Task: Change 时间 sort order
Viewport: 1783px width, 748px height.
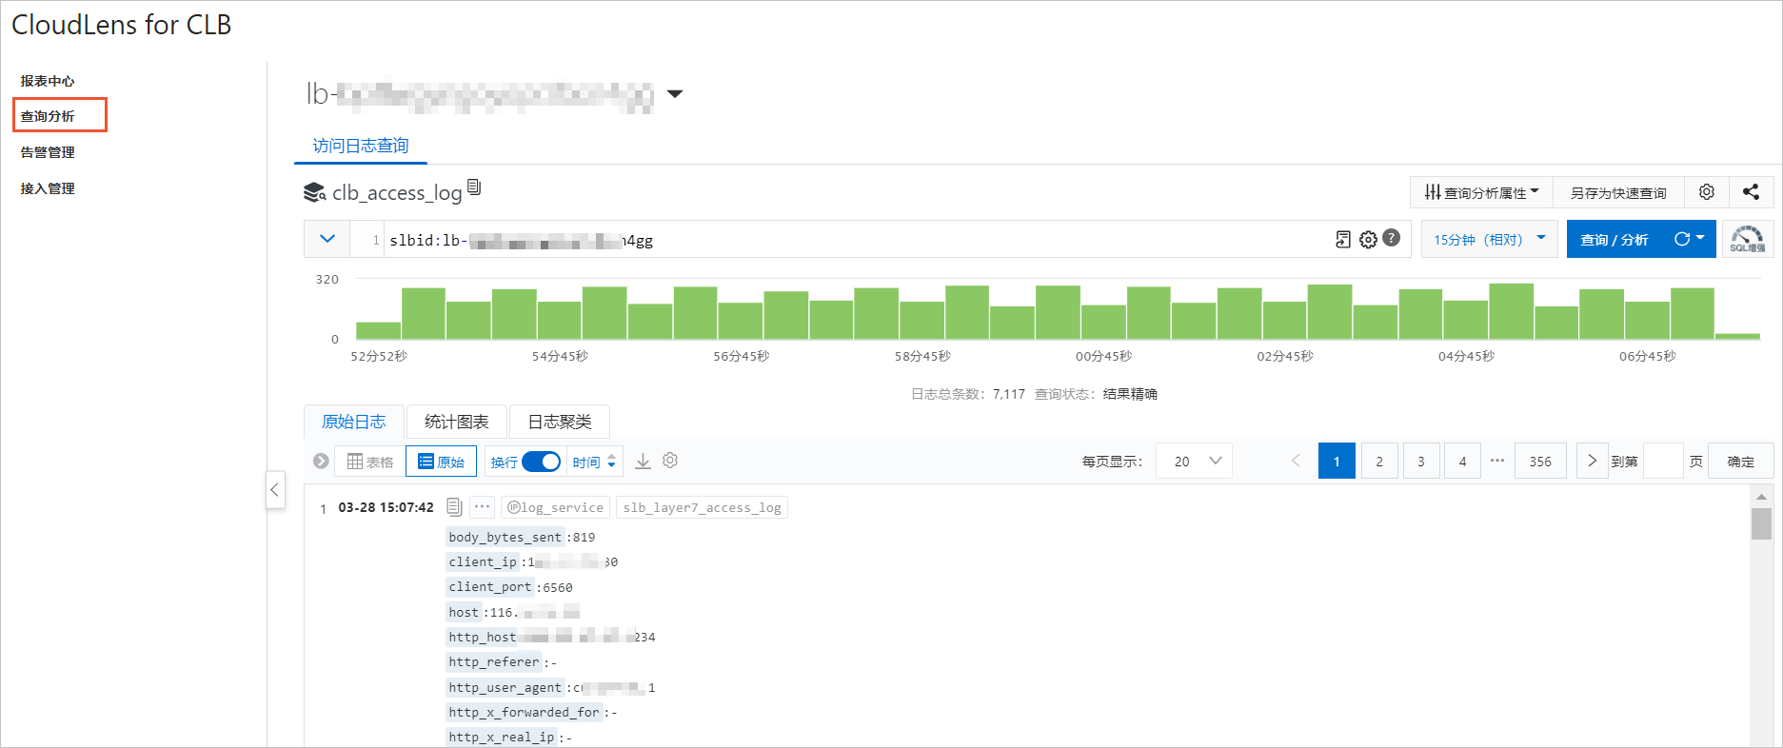Action: [x=594, y=462]
